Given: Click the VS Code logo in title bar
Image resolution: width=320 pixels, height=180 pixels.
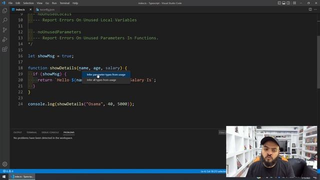Looking at the screenshot, I should point(3,3).
